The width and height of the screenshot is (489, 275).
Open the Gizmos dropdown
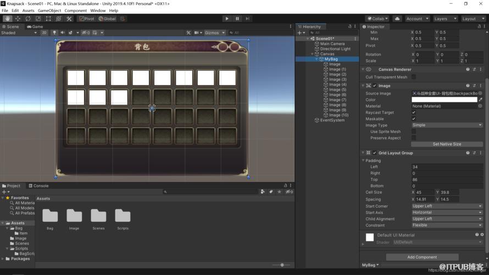(x=215, y=33)
